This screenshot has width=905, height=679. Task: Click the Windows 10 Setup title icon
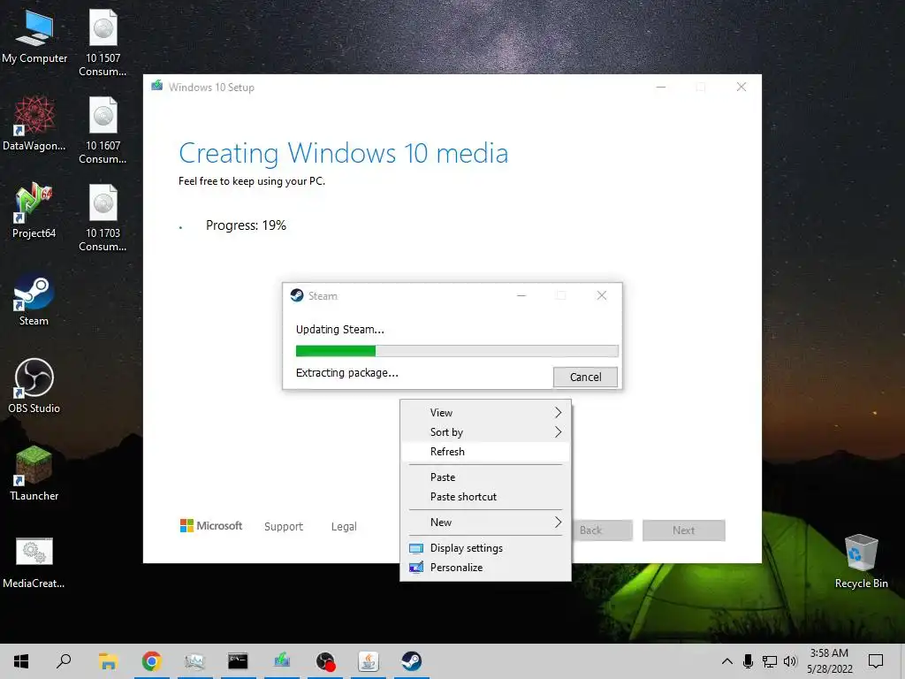tap(157, 86)
